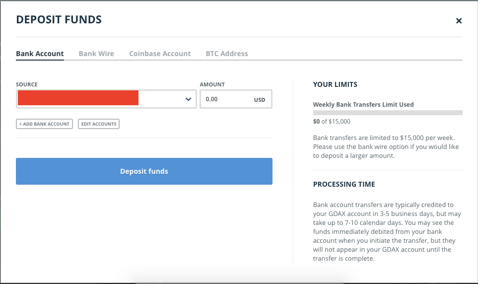This screenshot has height=284, width=478.
Task: Focus the Amount input field
Action: pyautogui.click(x=225, y=99)
